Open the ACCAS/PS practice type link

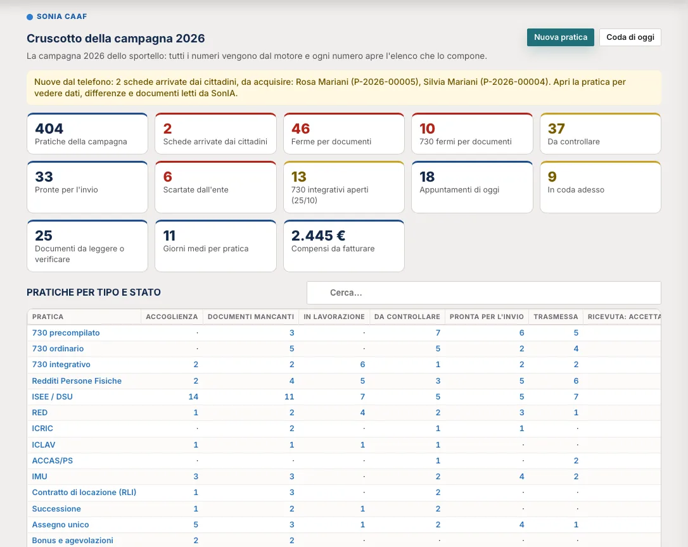(52, 461)
